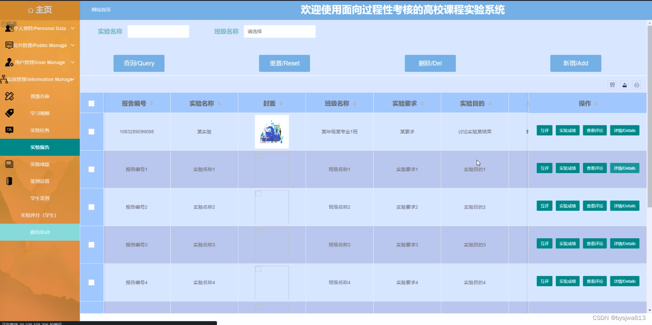Click the Personal Data user icon in sidebar

(9, 28)
